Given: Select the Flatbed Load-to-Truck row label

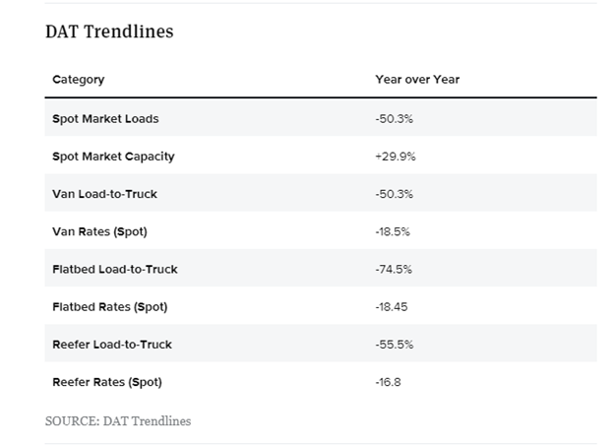Looking at the screenshot, I should pyautogui.click(x=115, y=269).
